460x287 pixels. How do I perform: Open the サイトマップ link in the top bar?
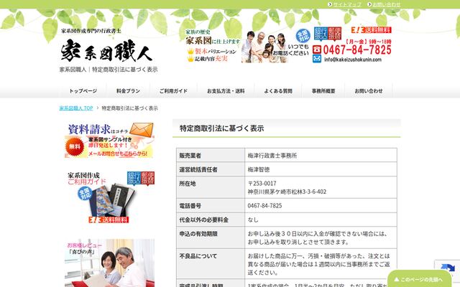[347, 4]
